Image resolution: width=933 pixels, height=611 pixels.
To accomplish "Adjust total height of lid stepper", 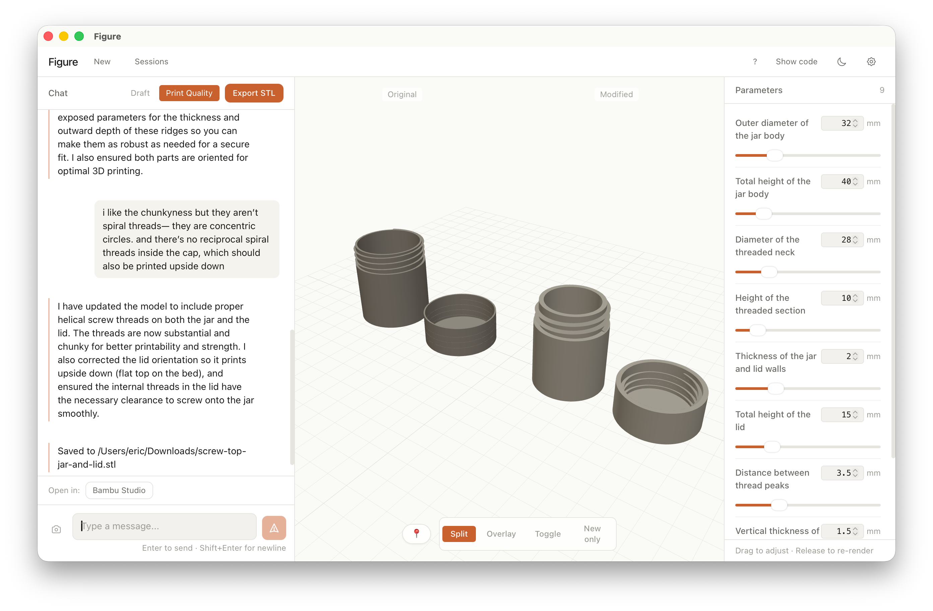I will click(x=855, y=414).
